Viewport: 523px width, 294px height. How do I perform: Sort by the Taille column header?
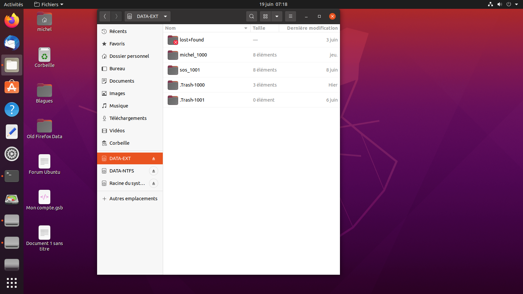click(x=265, y=28)
